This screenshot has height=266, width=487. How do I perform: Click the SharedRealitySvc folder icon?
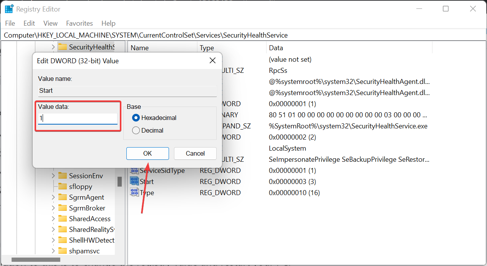tap(63, 229)
